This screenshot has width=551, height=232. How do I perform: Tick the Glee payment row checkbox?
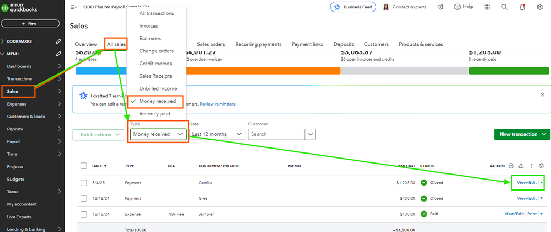84,198
